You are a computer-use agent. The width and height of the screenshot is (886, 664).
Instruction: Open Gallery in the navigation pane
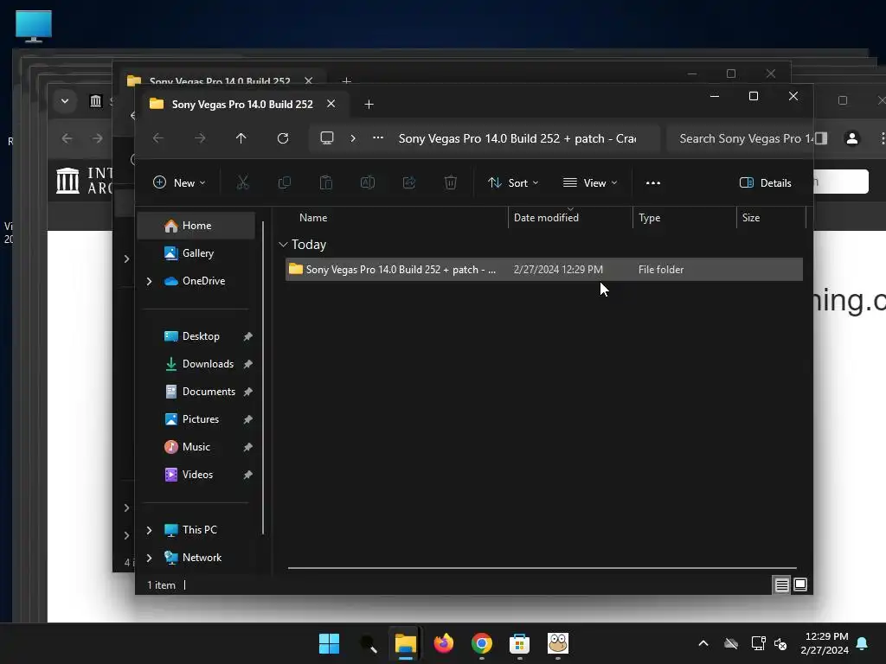(196, 253)
